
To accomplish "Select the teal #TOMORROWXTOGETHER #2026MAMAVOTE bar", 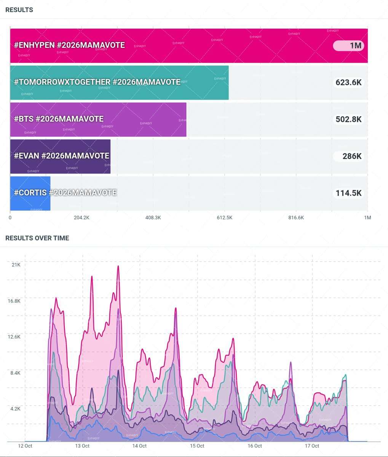I will [120, 83].
